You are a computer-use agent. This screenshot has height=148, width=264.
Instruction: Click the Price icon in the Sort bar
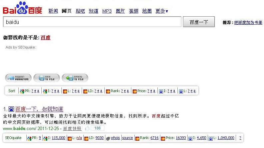(x=135, y=91)
